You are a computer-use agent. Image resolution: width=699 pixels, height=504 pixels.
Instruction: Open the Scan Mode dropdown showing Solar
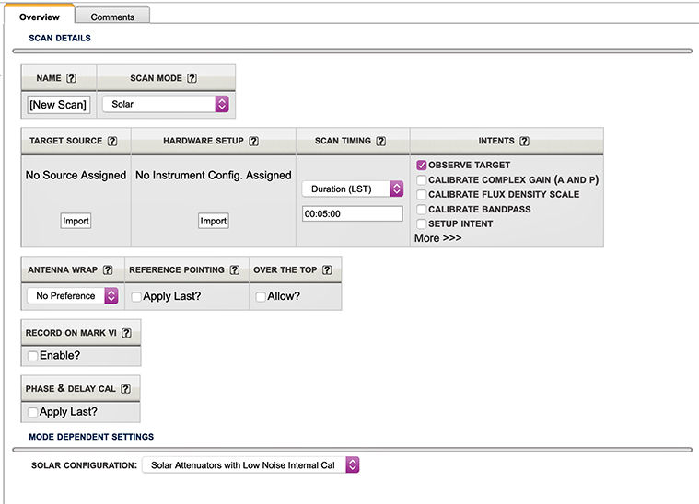point(165,105)
